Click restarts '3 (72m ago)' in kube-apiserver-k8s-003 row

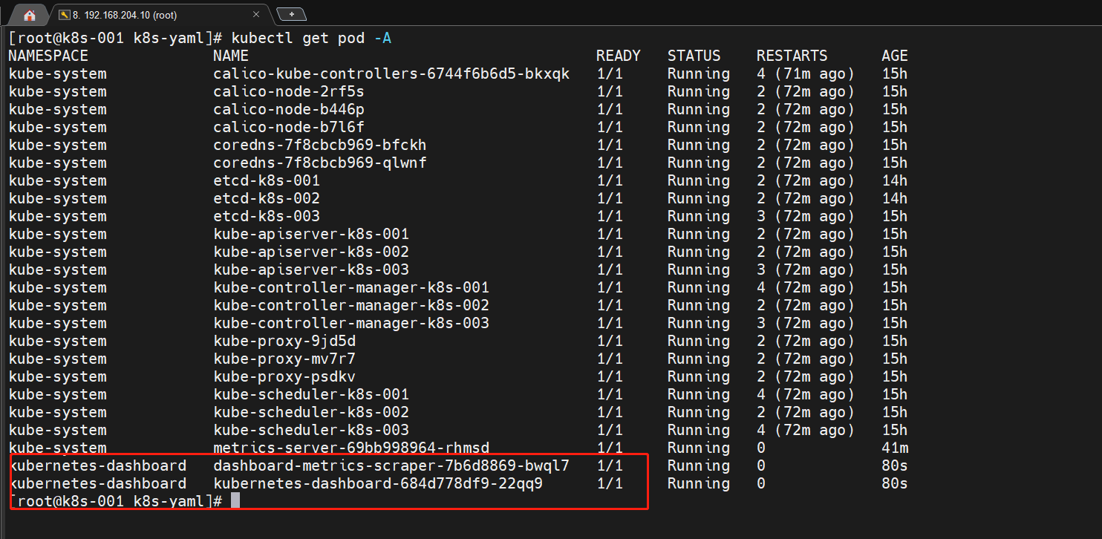tap(806, 269)
